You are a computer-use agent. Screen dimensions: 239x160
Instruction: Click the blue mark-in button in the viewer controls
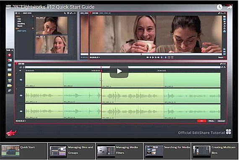162,57
